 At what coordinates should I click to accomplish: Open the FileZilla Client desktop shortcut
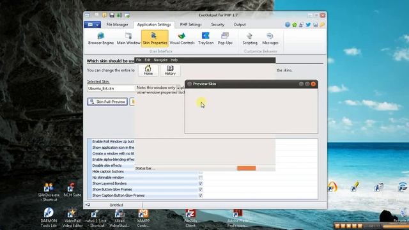190,218
